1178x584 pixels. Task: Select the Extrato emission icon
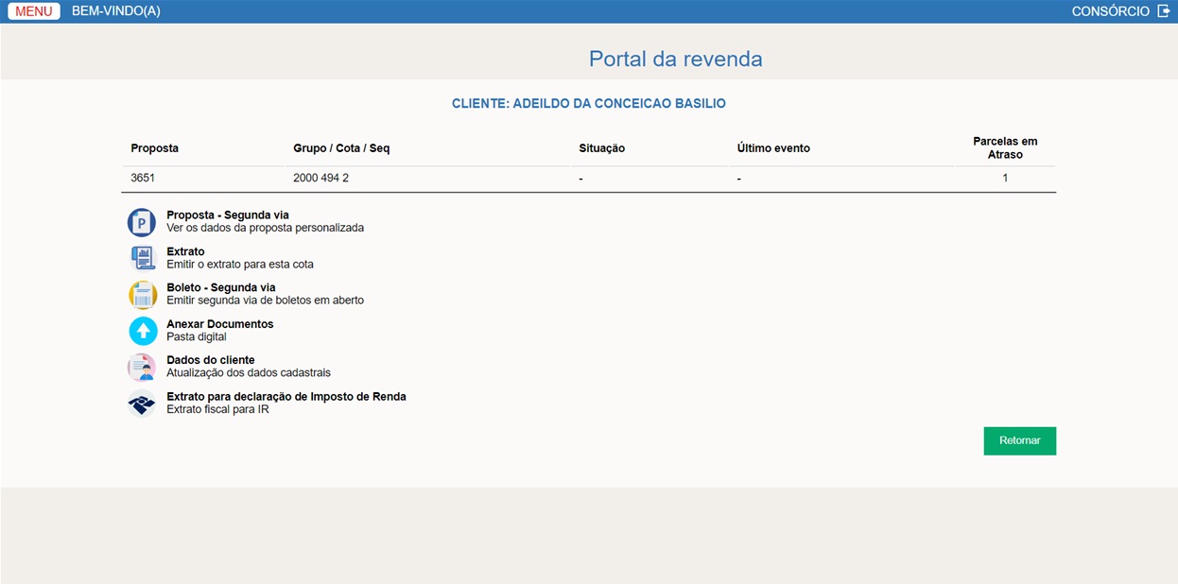[x=141, y=258]
